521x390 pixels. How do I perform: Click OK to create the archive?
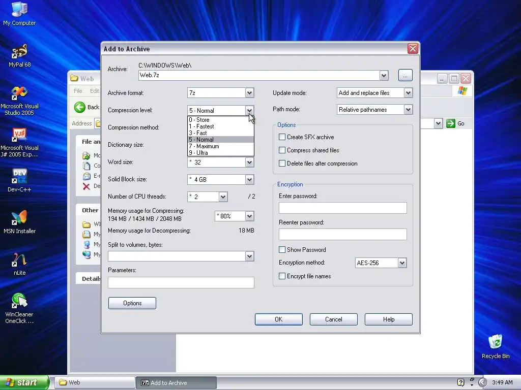[x=278, y=319]
